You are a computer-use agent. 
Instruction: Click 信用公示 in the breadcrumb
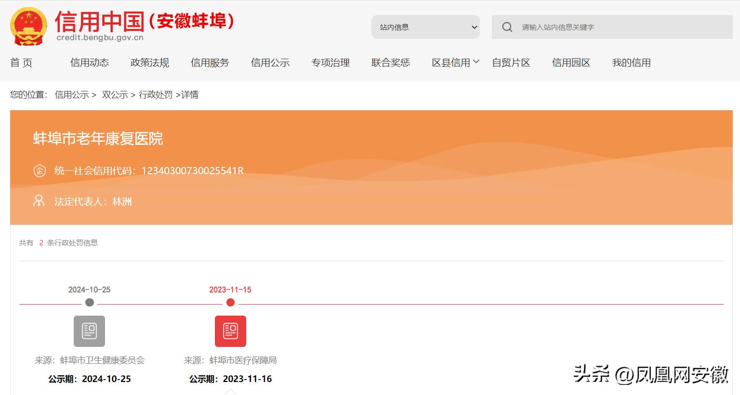(72, 95)
